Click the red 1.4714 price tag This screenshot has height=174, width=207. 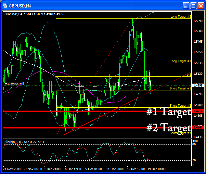click(x=198, y=111)
